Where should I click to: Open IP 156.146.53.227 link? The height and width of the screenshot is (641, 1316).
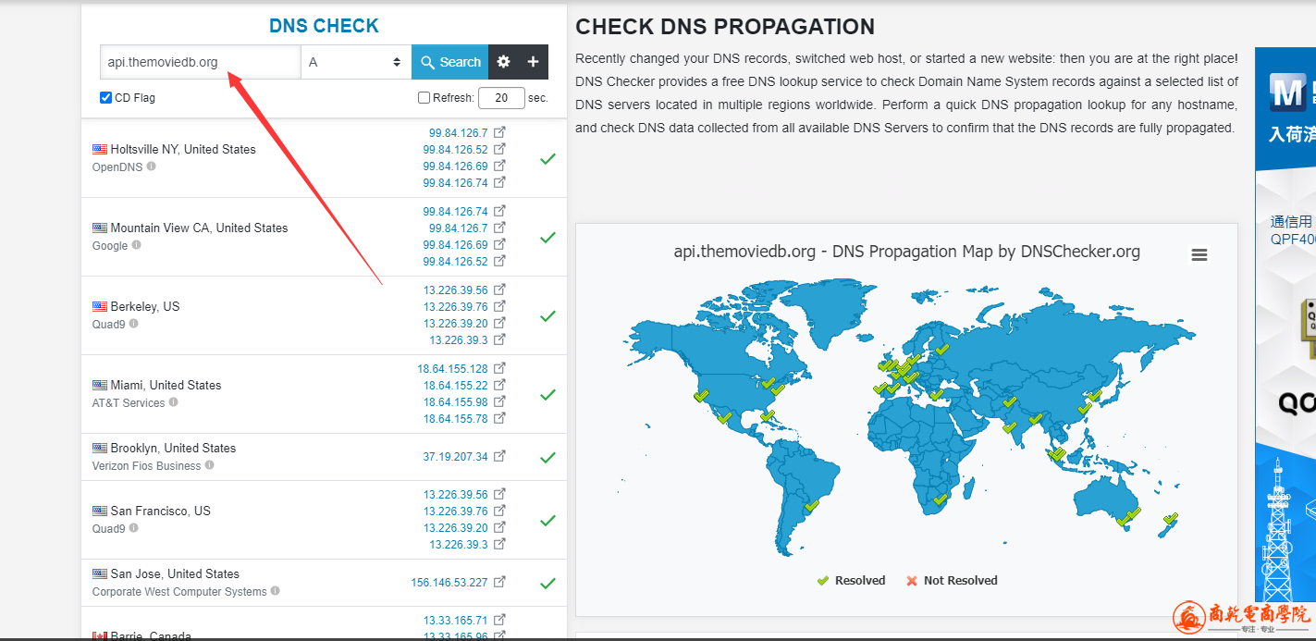point(449,583)
